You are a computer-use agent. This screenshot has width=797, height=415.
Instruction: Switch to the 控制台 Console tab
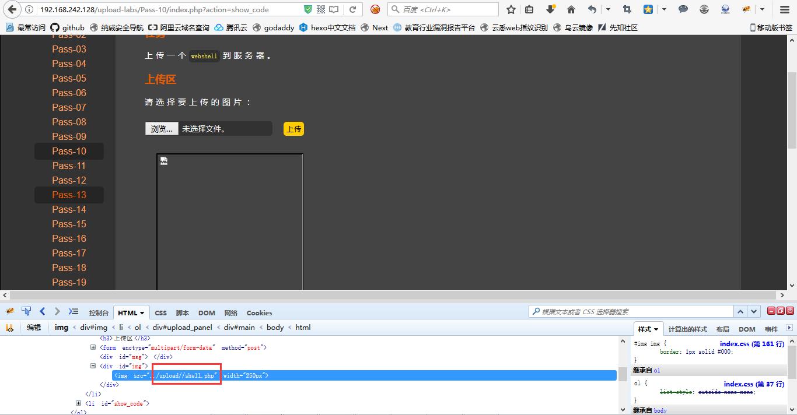98,312
